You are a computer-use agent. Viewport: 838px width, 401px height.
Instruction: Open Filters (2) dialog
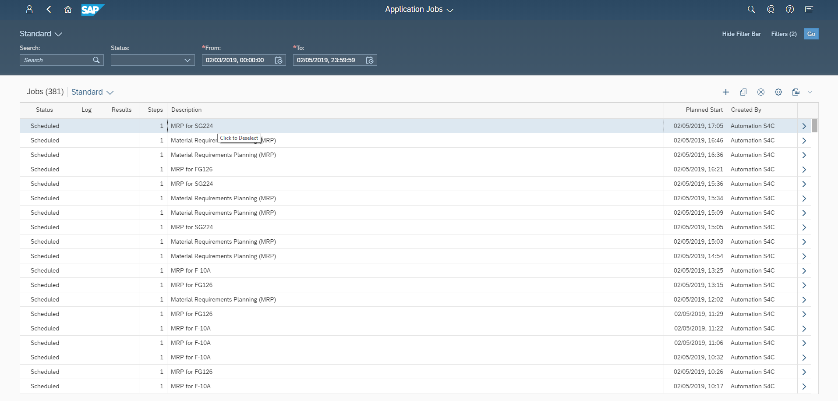(784, 34)
